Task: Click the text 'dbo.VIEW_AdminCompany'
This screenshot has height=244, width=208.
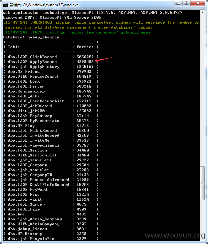Action: pos(33,224)
